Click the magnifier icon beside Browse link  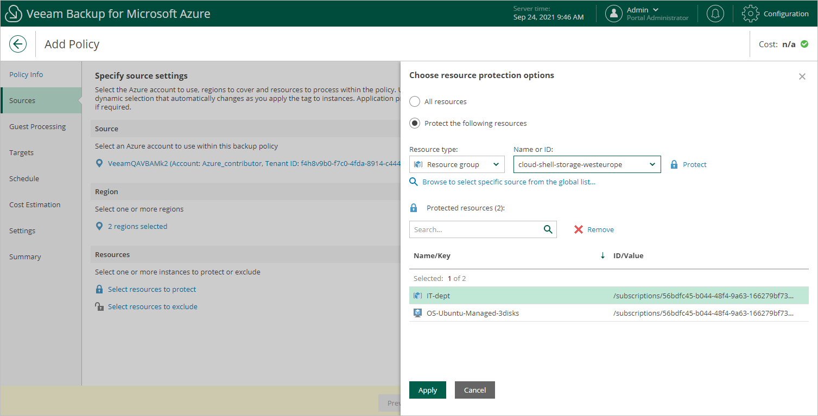tap(414, 182)
